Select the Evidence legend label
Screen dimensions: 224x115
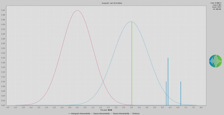point(136,114)
